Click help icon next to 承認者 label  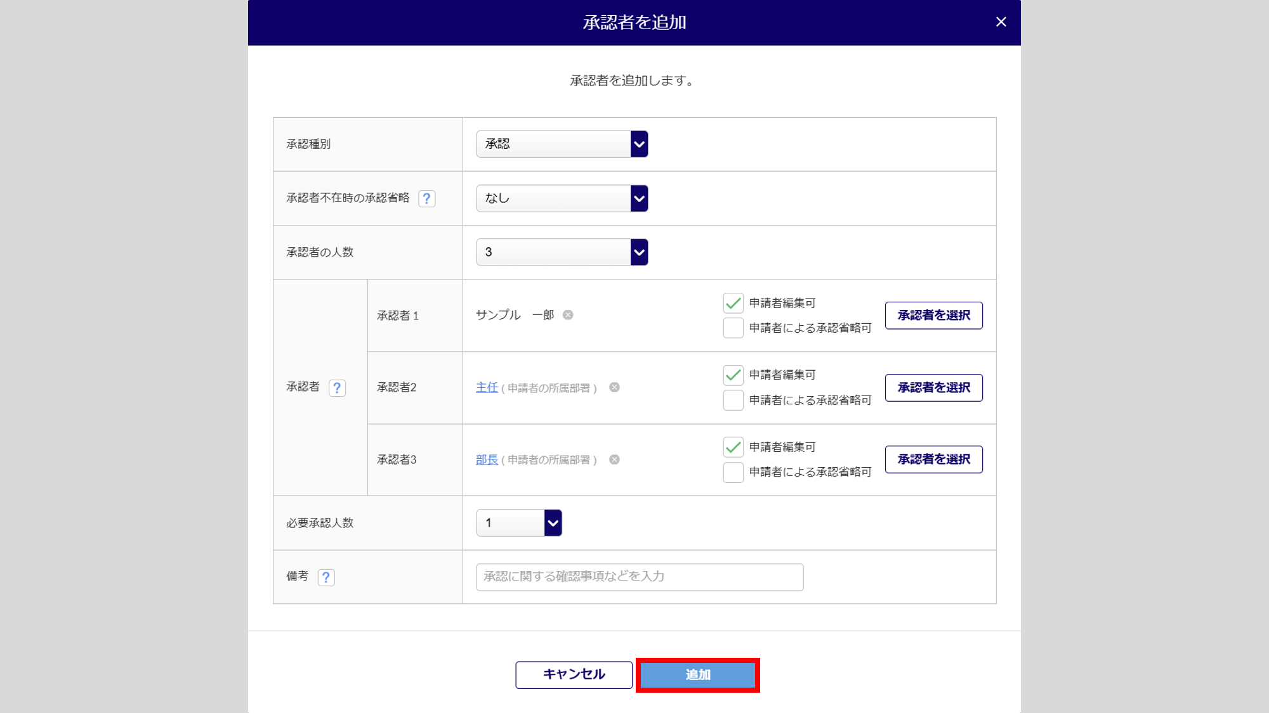click(x=337, y=388)
